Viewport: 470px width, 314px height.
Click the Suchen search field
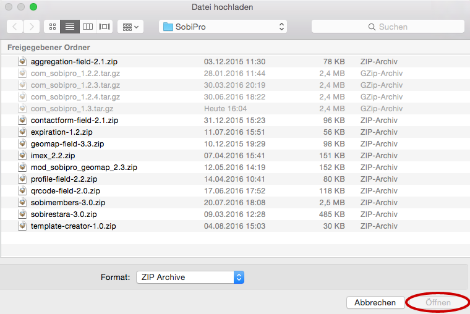pyautogui.click(x=388, y=27)
